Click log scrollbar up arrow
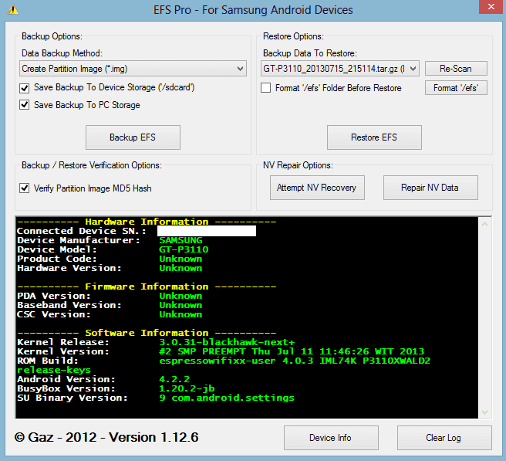Image resolution: width=506 pixels, height=461 pixels. pyautogui.click(x=484, y=224)
